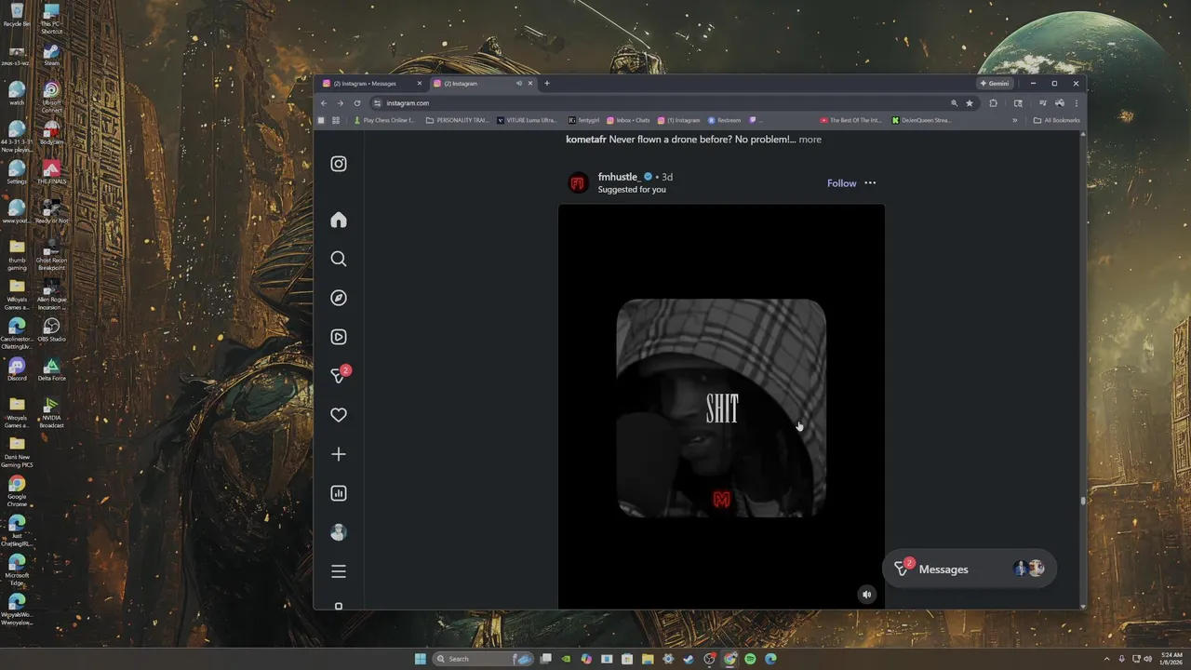The height and width of the screenshot is (670, 1191).
Task: Open the fentygirl bookmark
Action: point(583,120)
